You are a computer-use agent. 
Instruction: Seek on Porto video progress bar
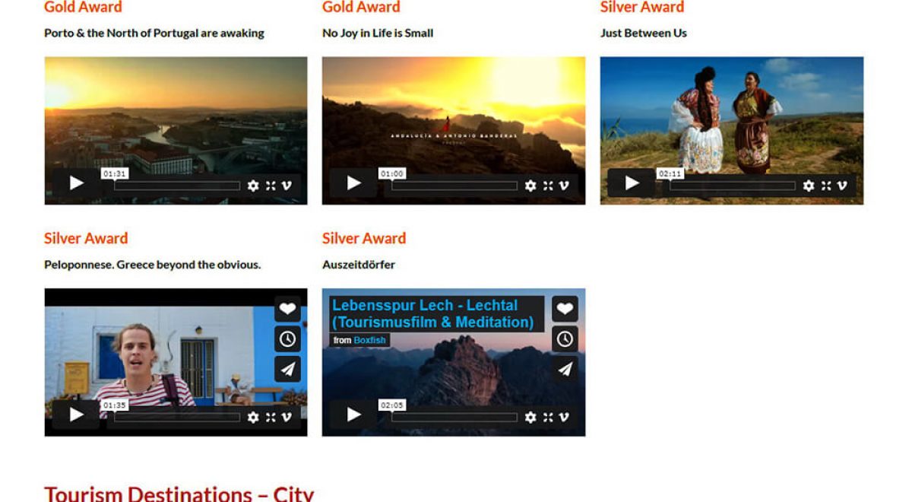(x=177, y=186)
